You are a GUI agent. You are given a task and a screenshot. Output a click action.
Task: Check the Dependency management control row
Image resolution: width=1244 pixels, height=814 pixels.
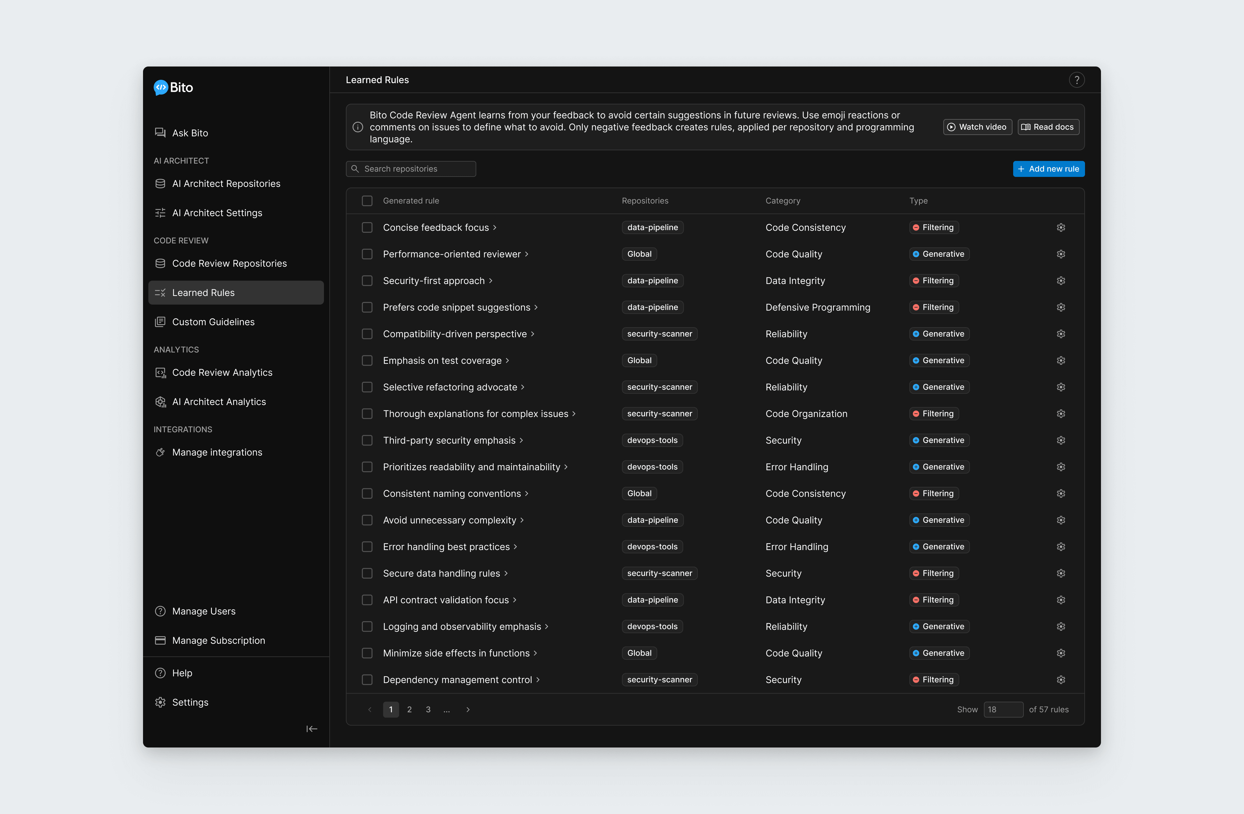[x=367, y=680]
